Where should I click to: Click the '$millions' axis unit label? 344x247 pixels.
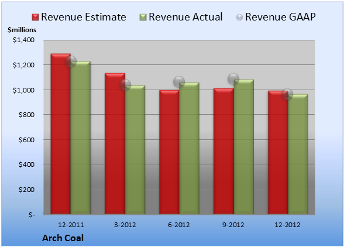tap(22, 30)
